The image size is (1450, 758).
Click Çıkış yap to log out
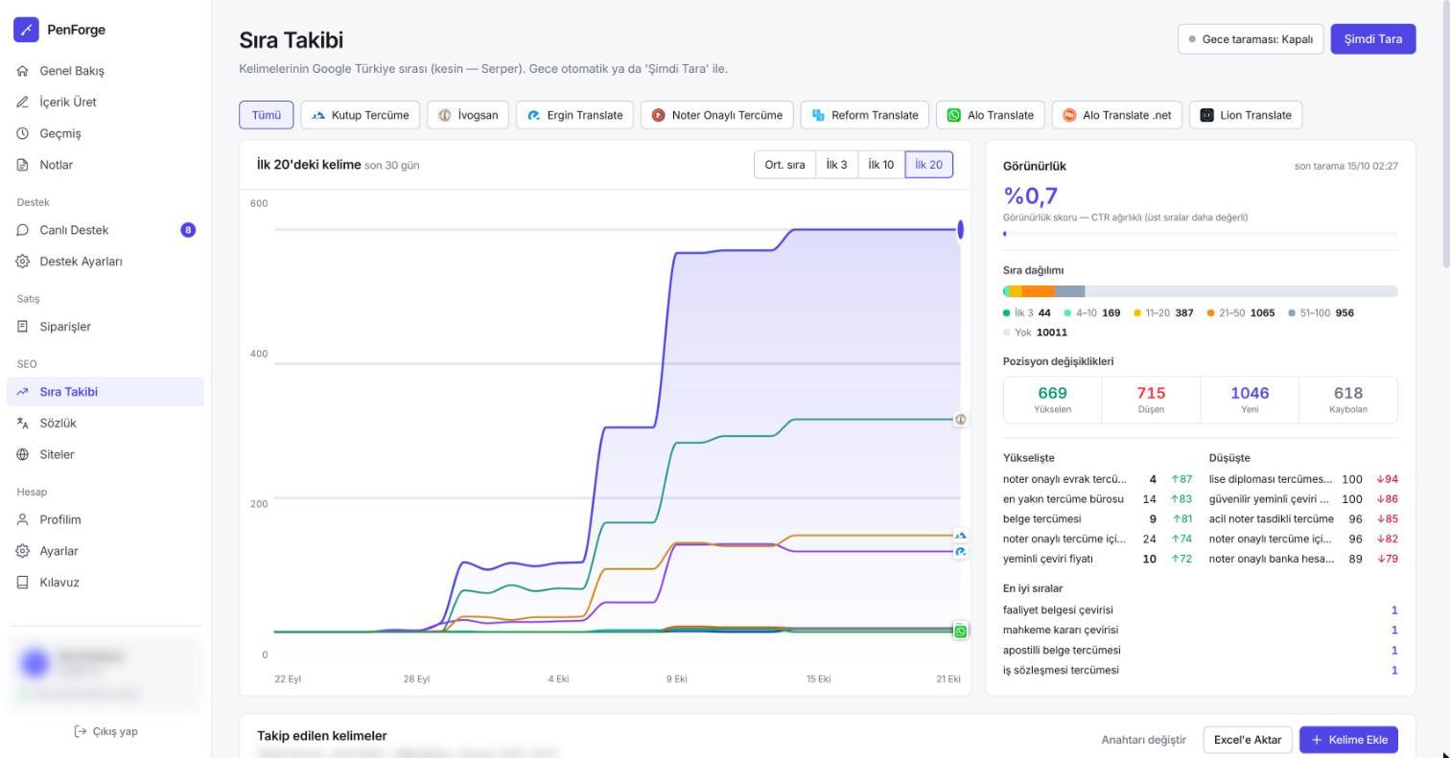[x=105, y=731]
